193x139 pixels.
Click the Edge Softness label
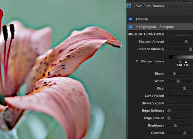click(x=153, y=111)
